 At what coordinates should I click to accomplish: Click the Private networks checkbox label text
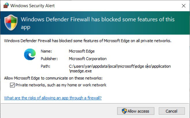coord(61,85)
